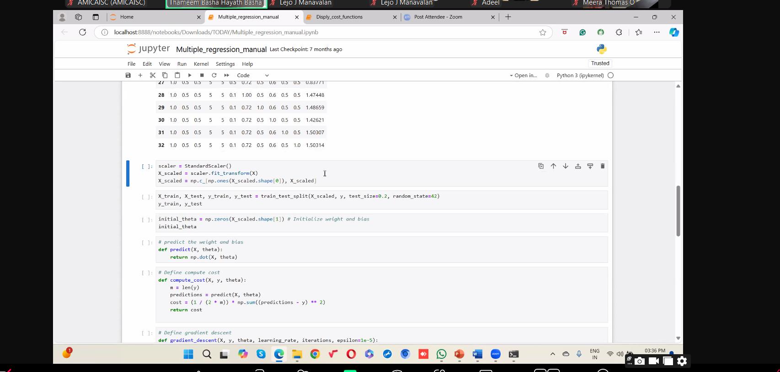Restart the kernel with the circular arrow icon
The height and width of the screenshot is (372, 780).
pos(214,75)
